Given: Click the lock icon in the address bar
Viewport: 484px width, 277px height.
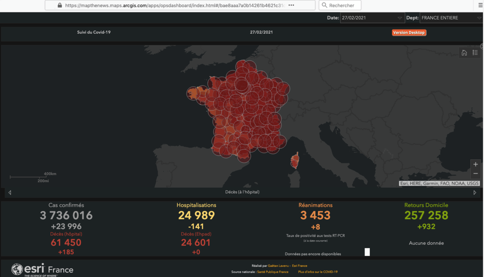Looking at the screenshot, I should pyautogui.click(x=60, y=6).
